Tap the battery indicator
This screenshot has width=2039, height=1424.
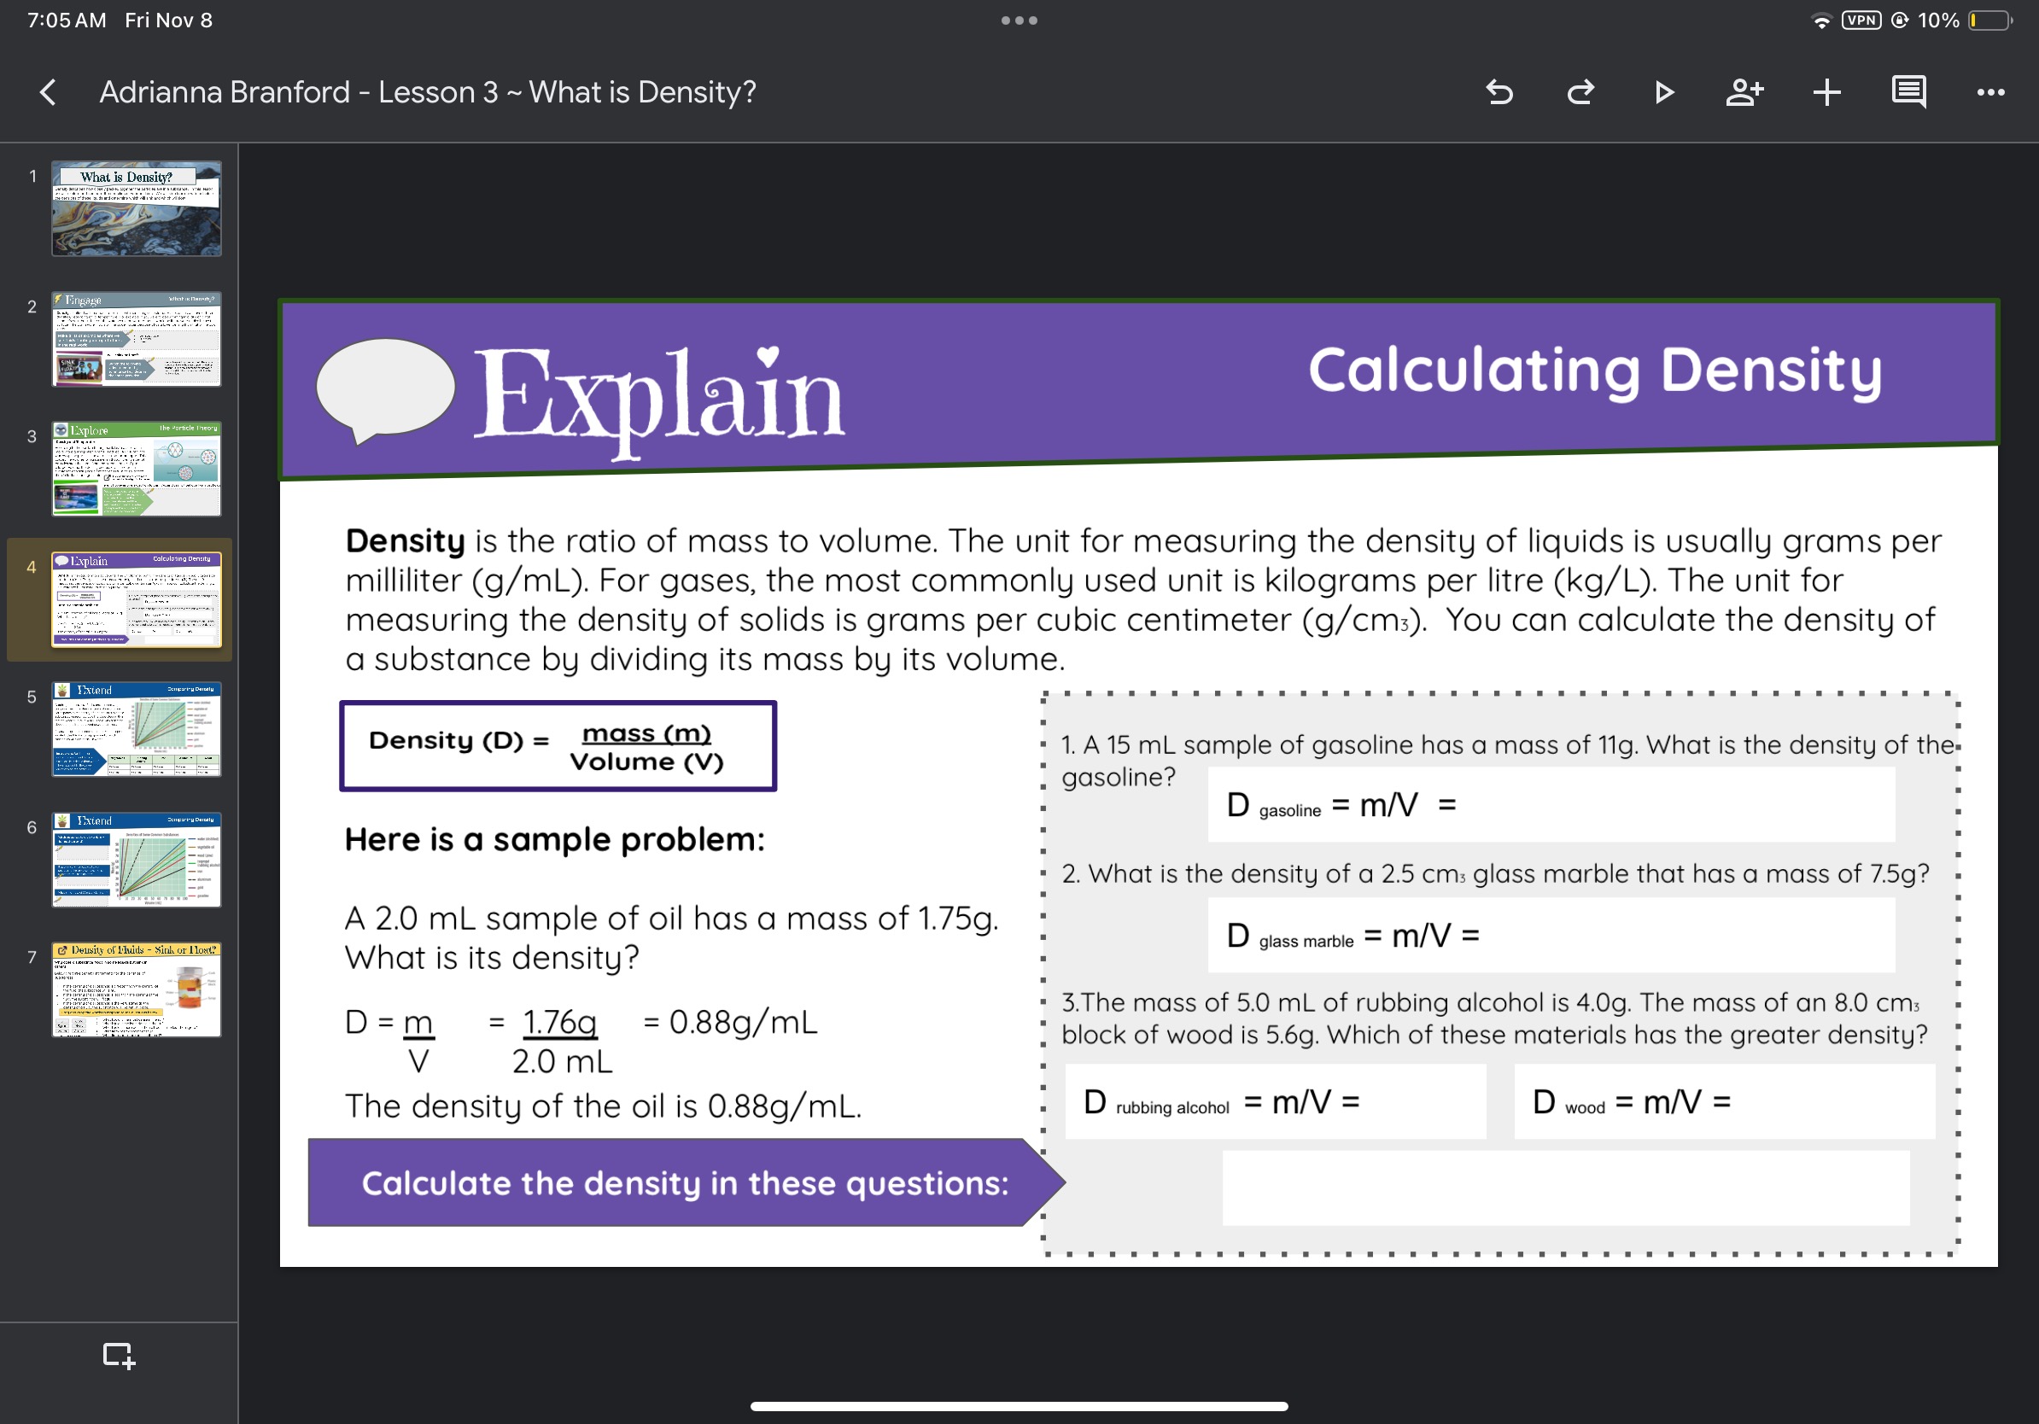click(1991, 20)
